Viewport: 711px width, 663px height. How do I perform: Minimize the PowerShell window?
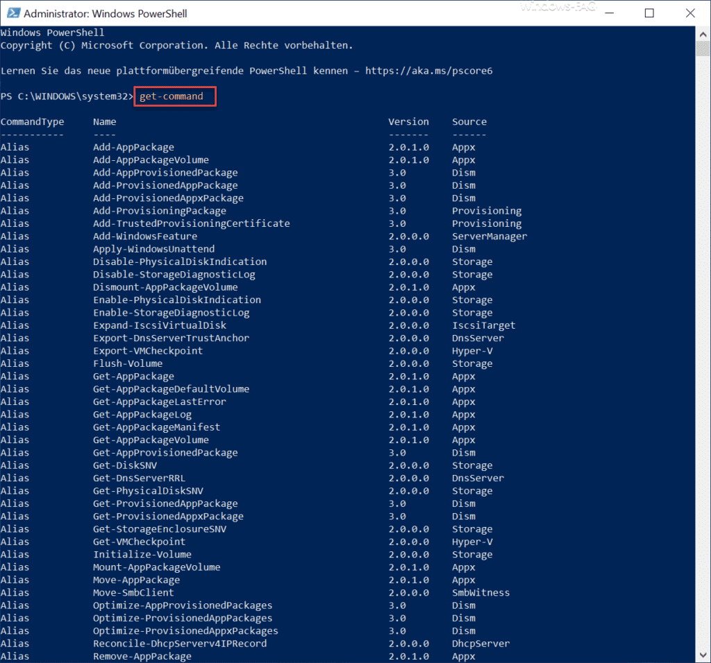click(x=609, y=13)
